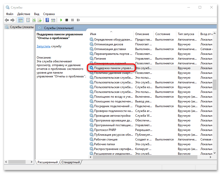Open the Действие menu
Screen dimensions: 221x174
(x=24, y=14)
